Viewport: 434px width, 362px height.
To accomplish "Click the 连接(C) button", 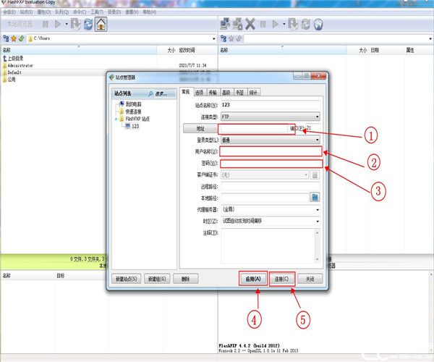I will (281, 279).
